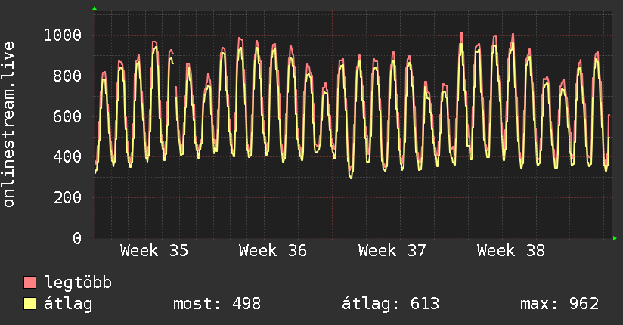This screenshot has height=325, width=623.
Task: Click the 800 y-axis value
Action: pos(67,76)
